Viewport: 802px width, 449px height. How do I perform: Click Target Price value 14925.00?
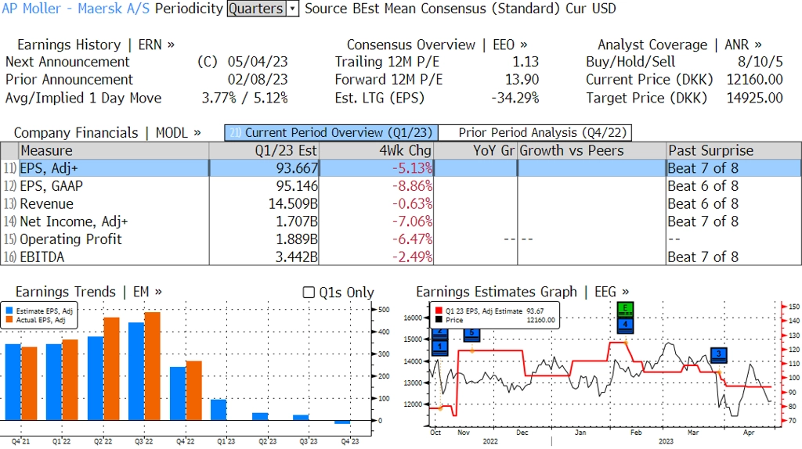755,98
